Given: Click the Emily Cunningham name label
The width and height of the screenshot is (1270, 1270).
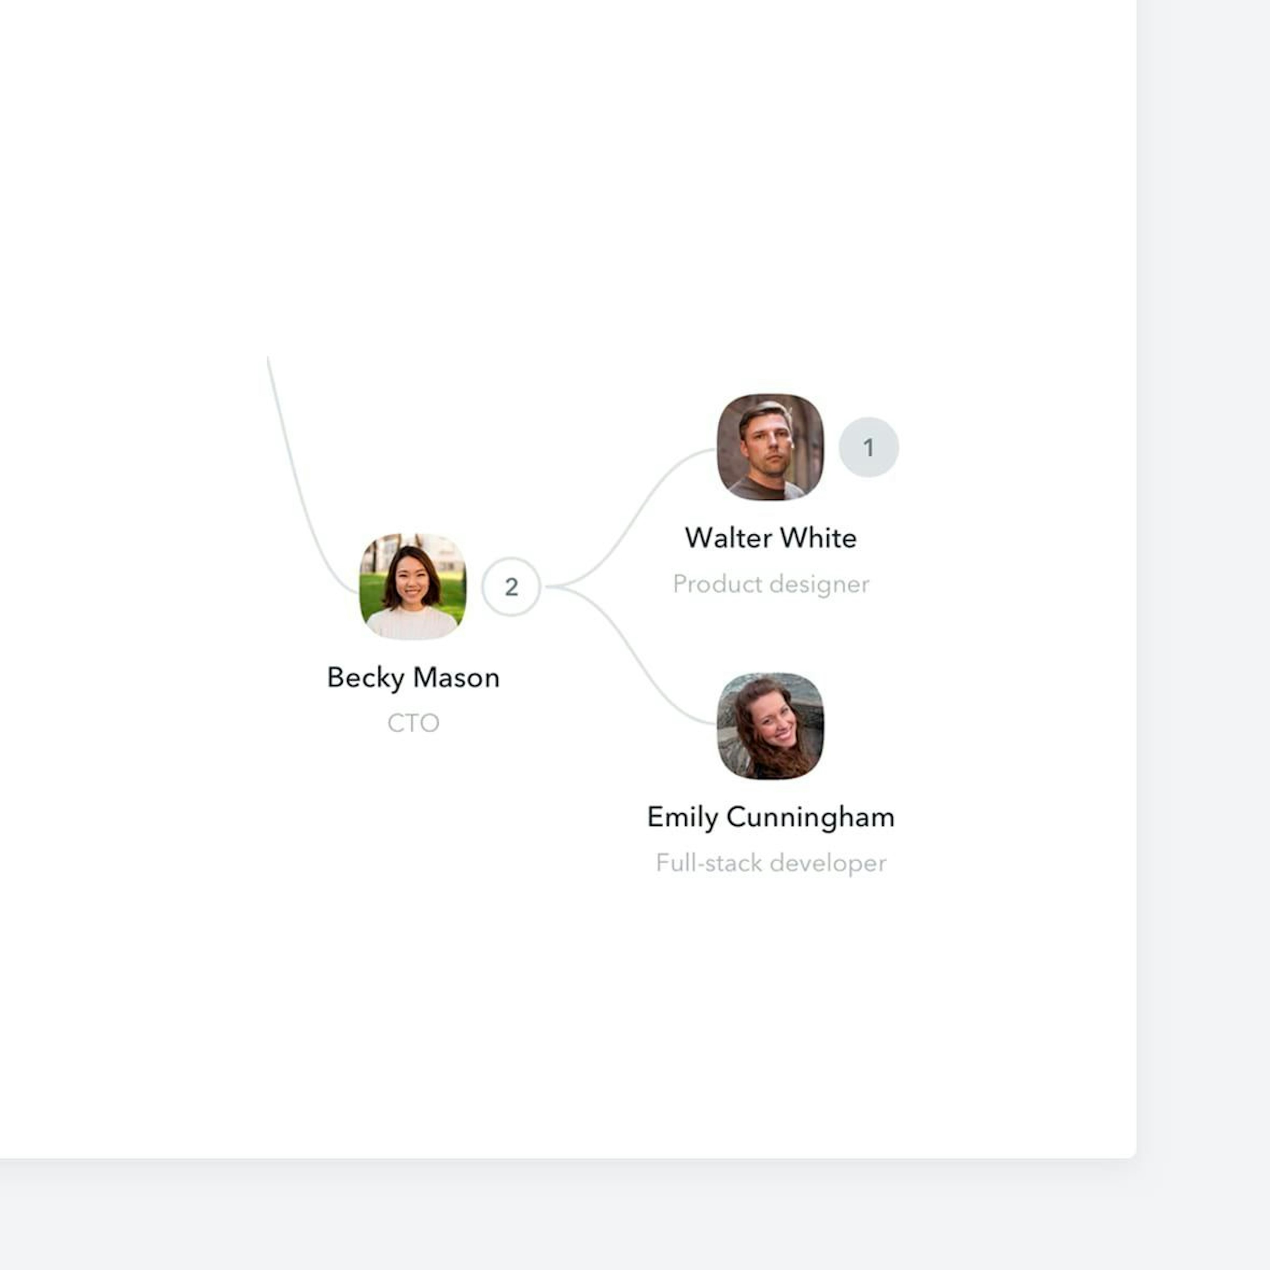Looking at the screenshot, I should point(770,817).
